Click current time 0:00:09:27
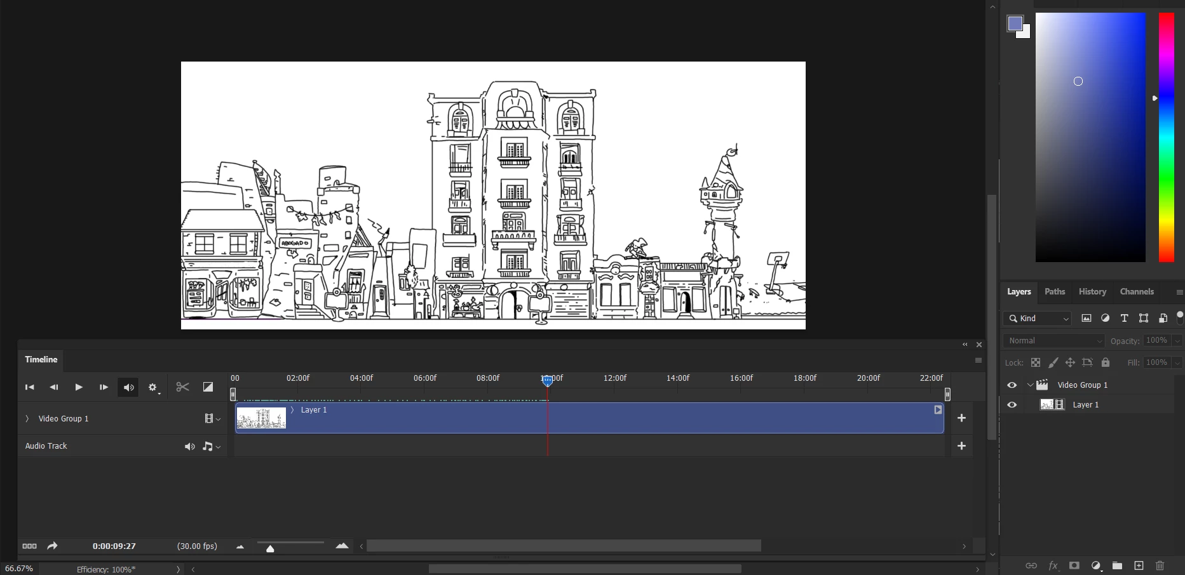Screen dimensions: 1185x575 pos(114,546)
